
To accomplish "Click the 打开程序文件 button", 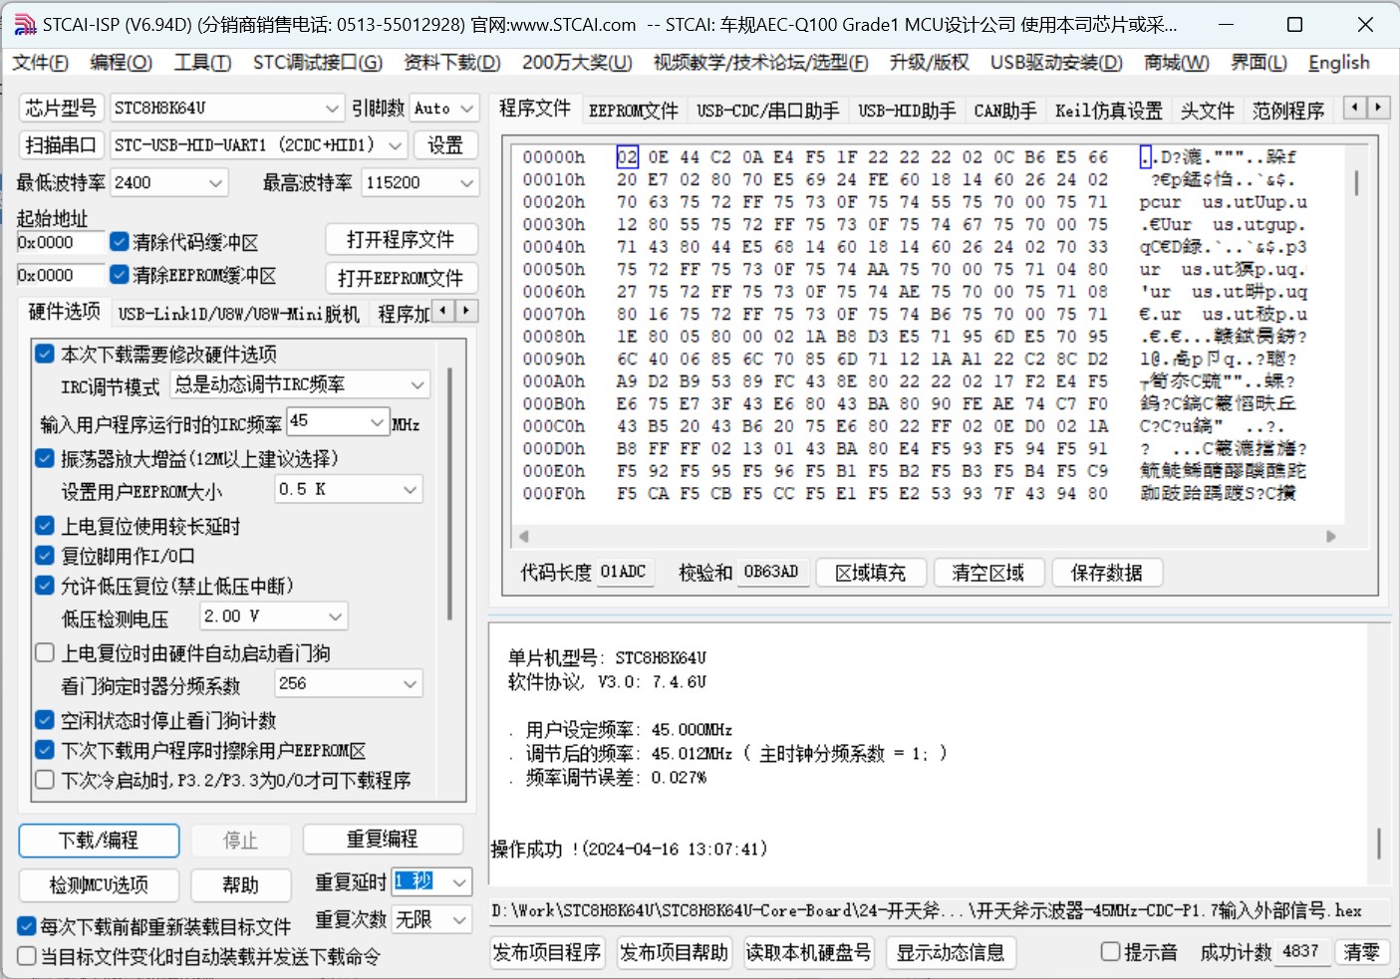I will click(x=402, y=240).
